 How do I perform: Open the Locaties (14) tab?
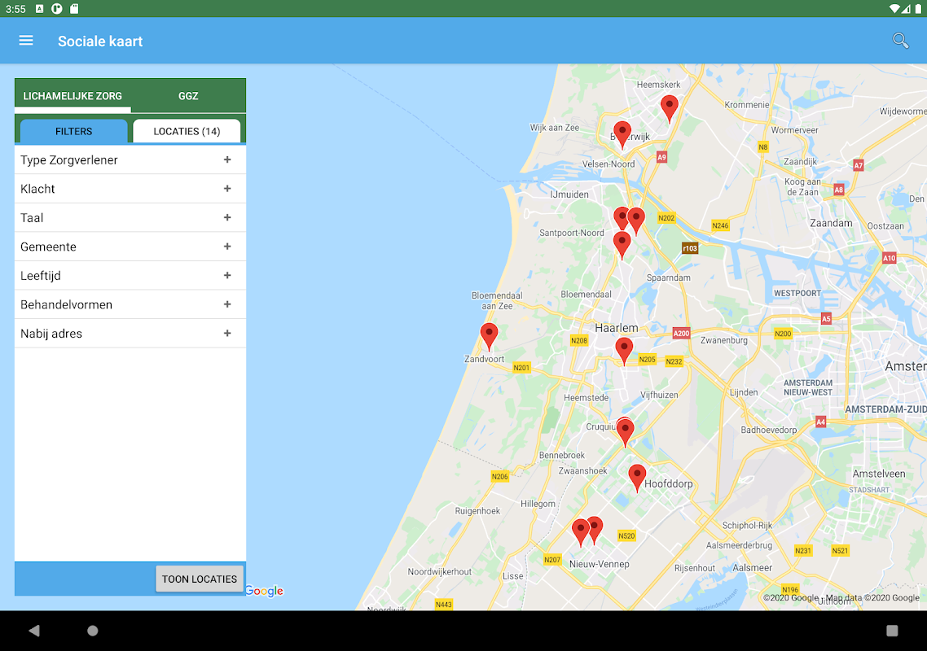(187, 131)
